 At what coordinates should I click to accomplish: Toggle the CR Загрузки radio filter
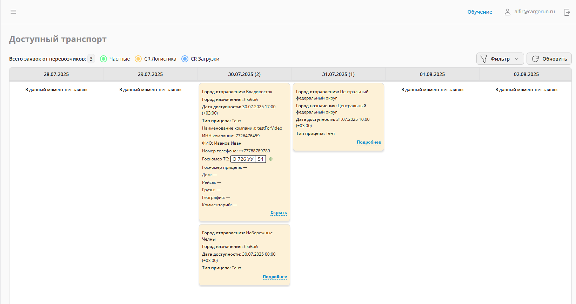[185, 59]
